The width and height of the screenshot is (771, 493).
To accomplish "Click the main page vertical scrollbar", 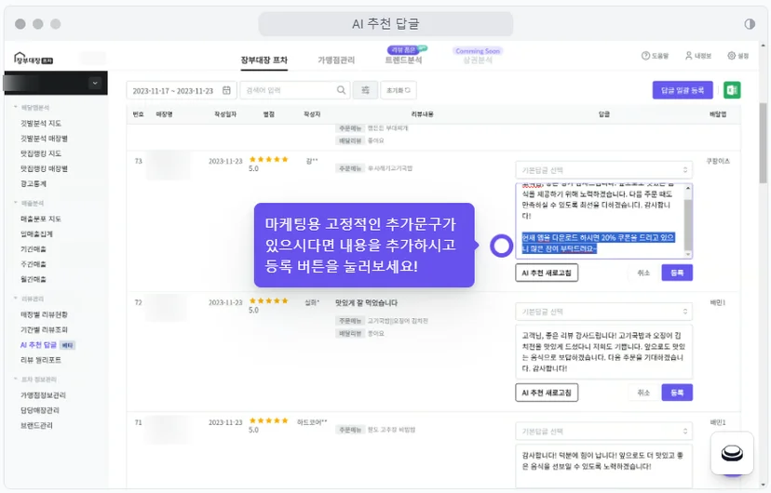I will pyautogui.click(x=763, y=142).
